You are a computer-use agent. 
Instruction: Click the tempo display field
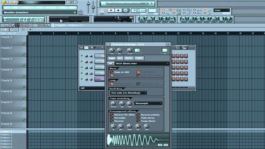click(x=138, y=11)
